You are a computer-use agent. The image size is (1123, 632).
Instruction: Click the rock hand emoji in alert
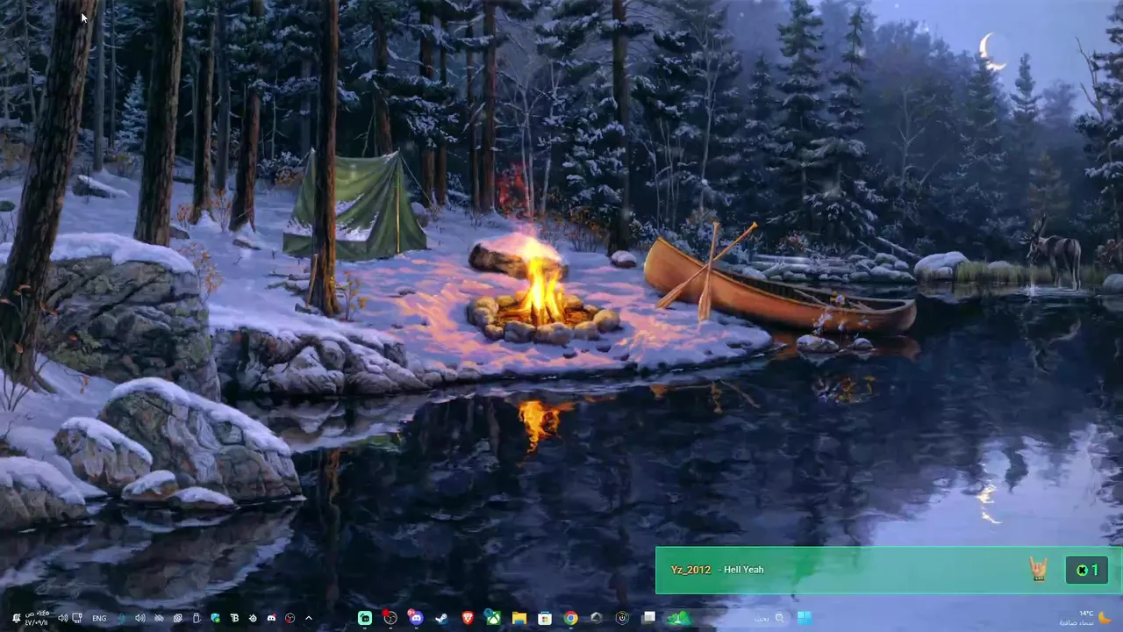pos(1039,570)
